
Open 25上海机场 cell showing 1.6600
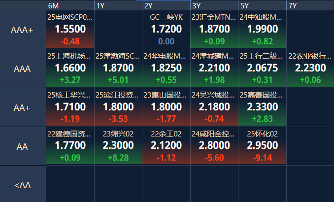point(70,68)
